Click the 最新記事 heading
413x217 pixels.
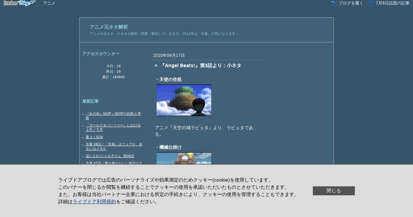(x=91, y=101)
